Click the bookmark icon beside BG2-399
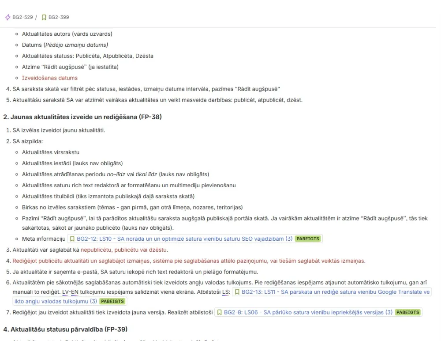This screenshot has width=441, height=341. tap(44, 17)
